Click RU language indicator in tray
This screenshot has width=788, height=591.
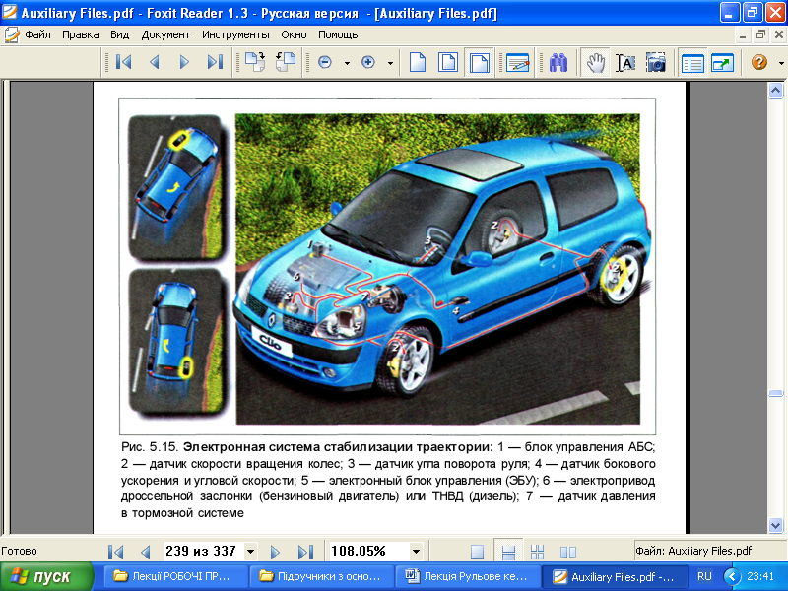(704, 576)
